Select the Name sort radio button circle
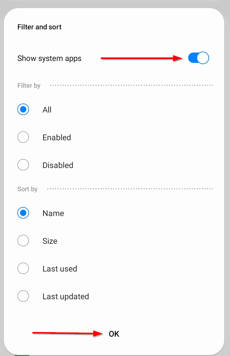Screen dimensions: 230x356 pos(23,213)
